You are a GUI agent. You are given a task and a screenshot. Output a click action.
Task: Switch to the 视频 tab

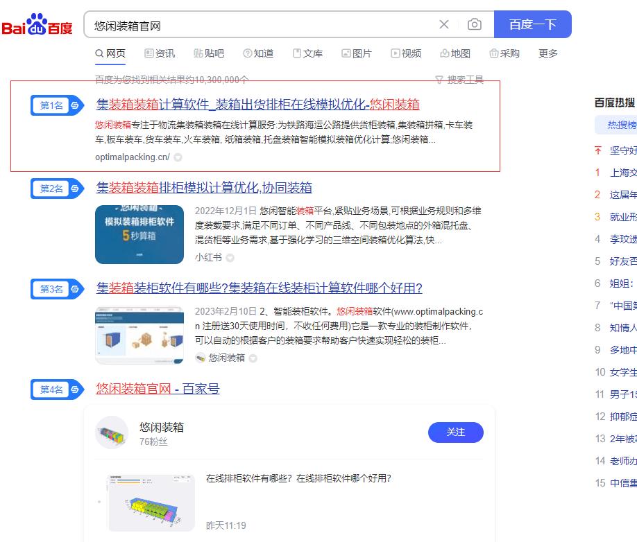click(x=407, y=53)
